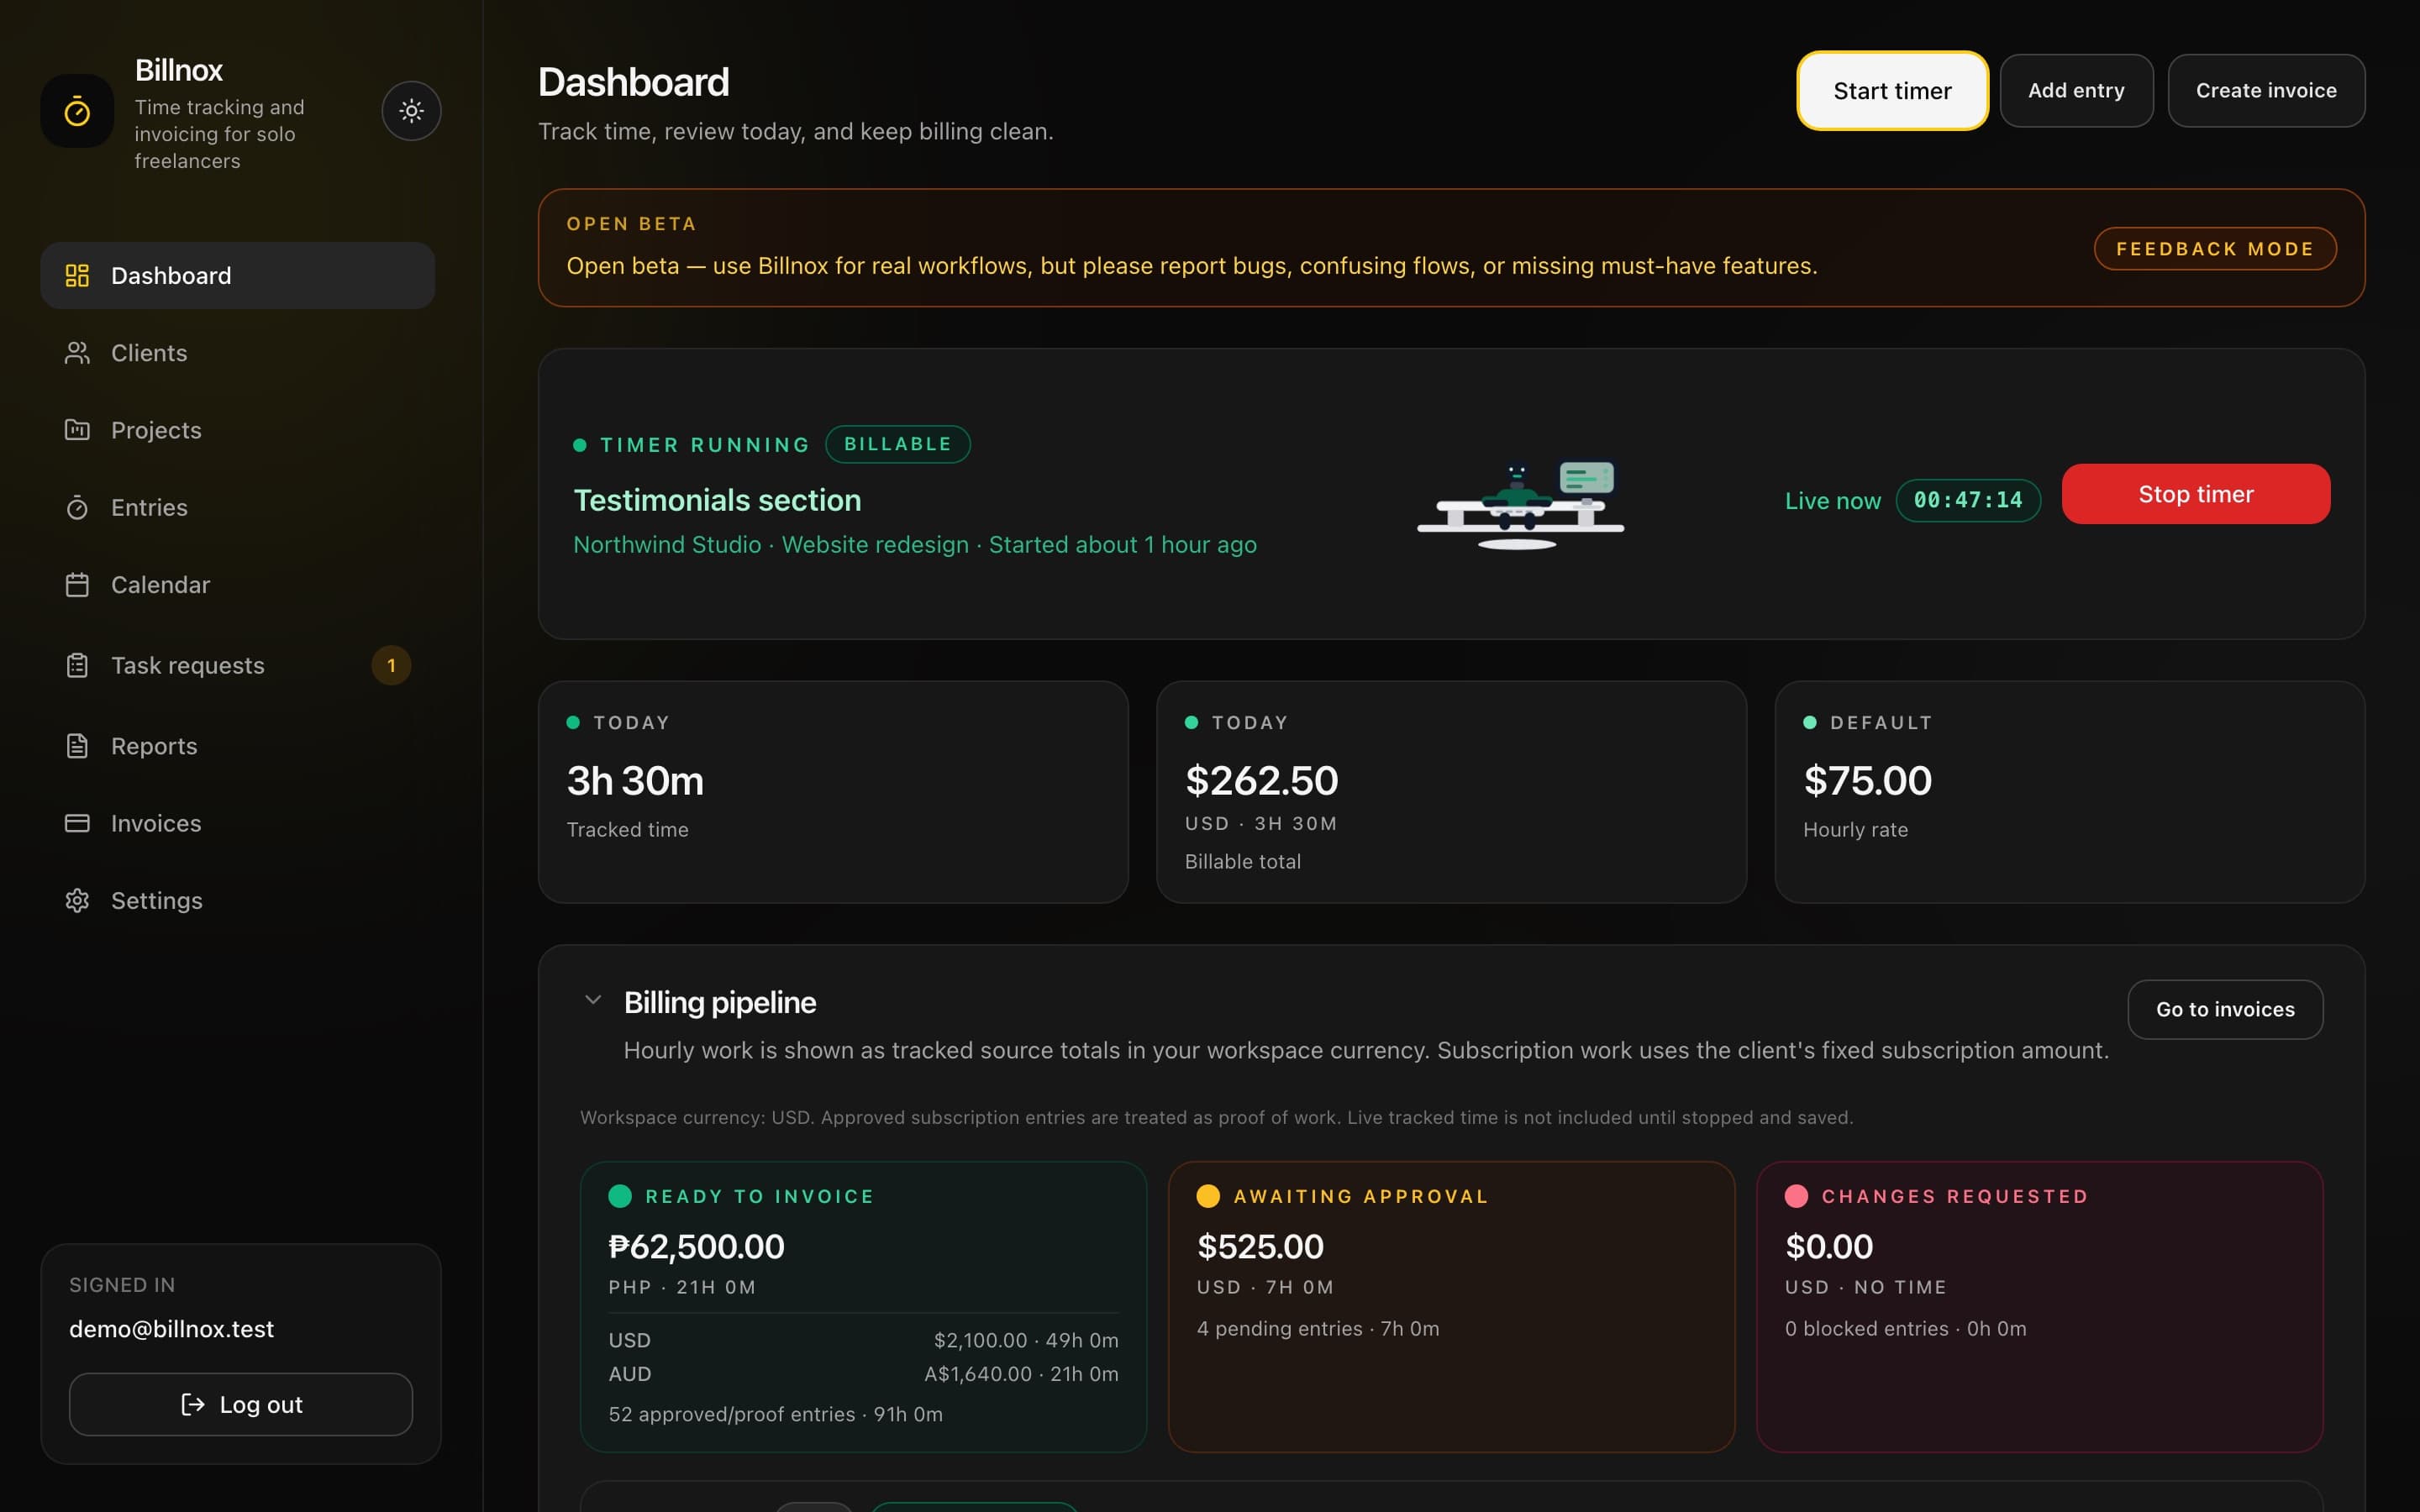Click the $262.50 billable total value
The image size is (2420, 1512).
(x=1261, y=780)
